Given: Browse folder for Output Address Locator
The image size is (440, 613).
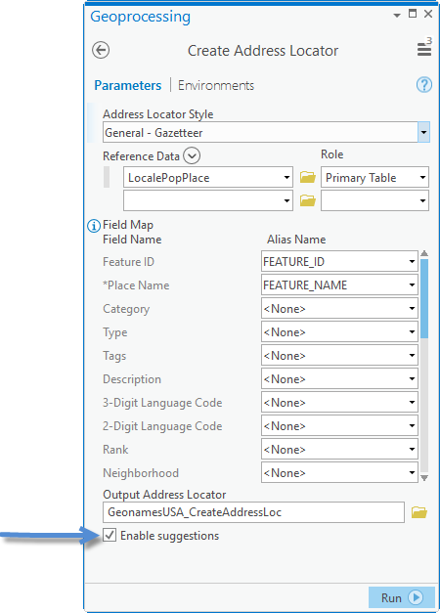Looking at the screenshot, I should (x=418, y=512).
